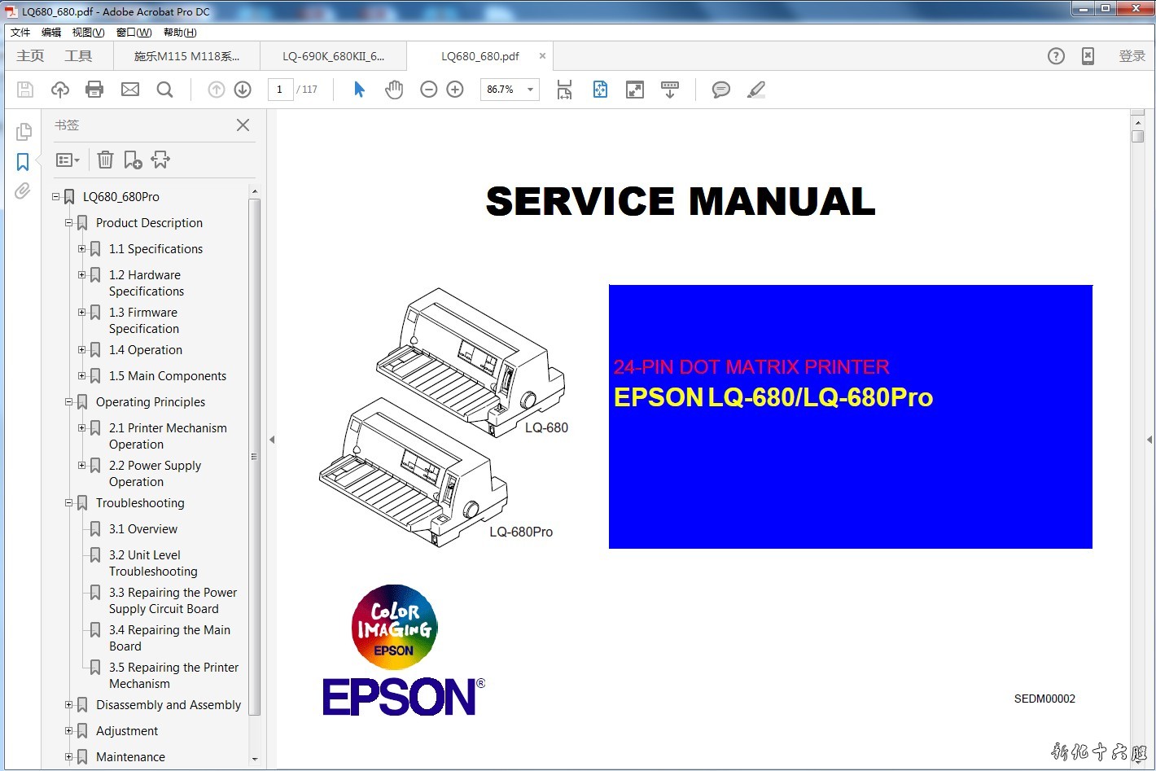Click the Print icon in toolbar
The height and width of the screenshot is (771, 1156).
[x=94, y=90]
